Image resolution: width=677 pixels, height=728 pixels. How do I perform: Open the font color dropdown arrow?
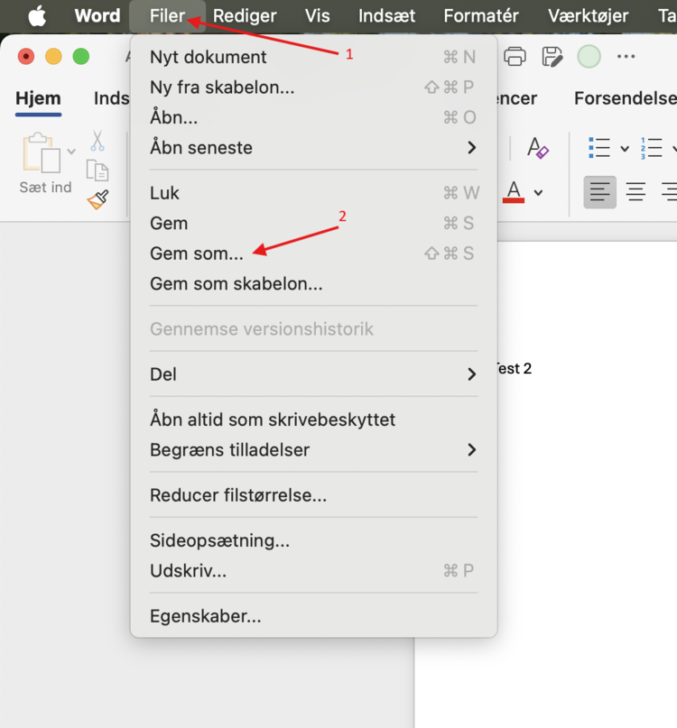click(539, 192)
